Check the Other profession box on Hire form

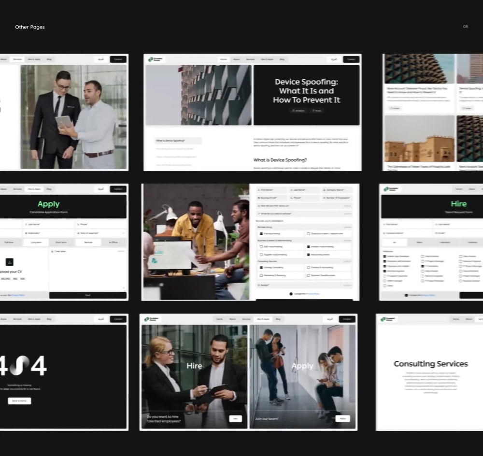point(385,285)
